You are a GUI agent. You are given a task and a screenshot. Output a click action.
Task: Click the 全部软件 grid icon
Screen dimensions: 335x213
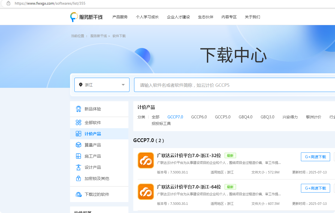click(79, 123)
